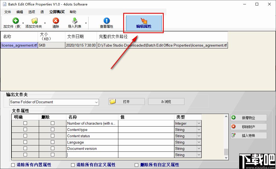The width and height of the screenshot is (276, 169).
Task: Click the 文件日期 column header
Action: [x=81, y=36]
